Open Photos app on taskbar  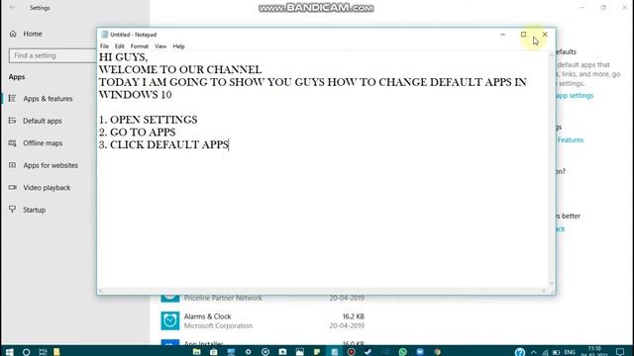[299, 352]
